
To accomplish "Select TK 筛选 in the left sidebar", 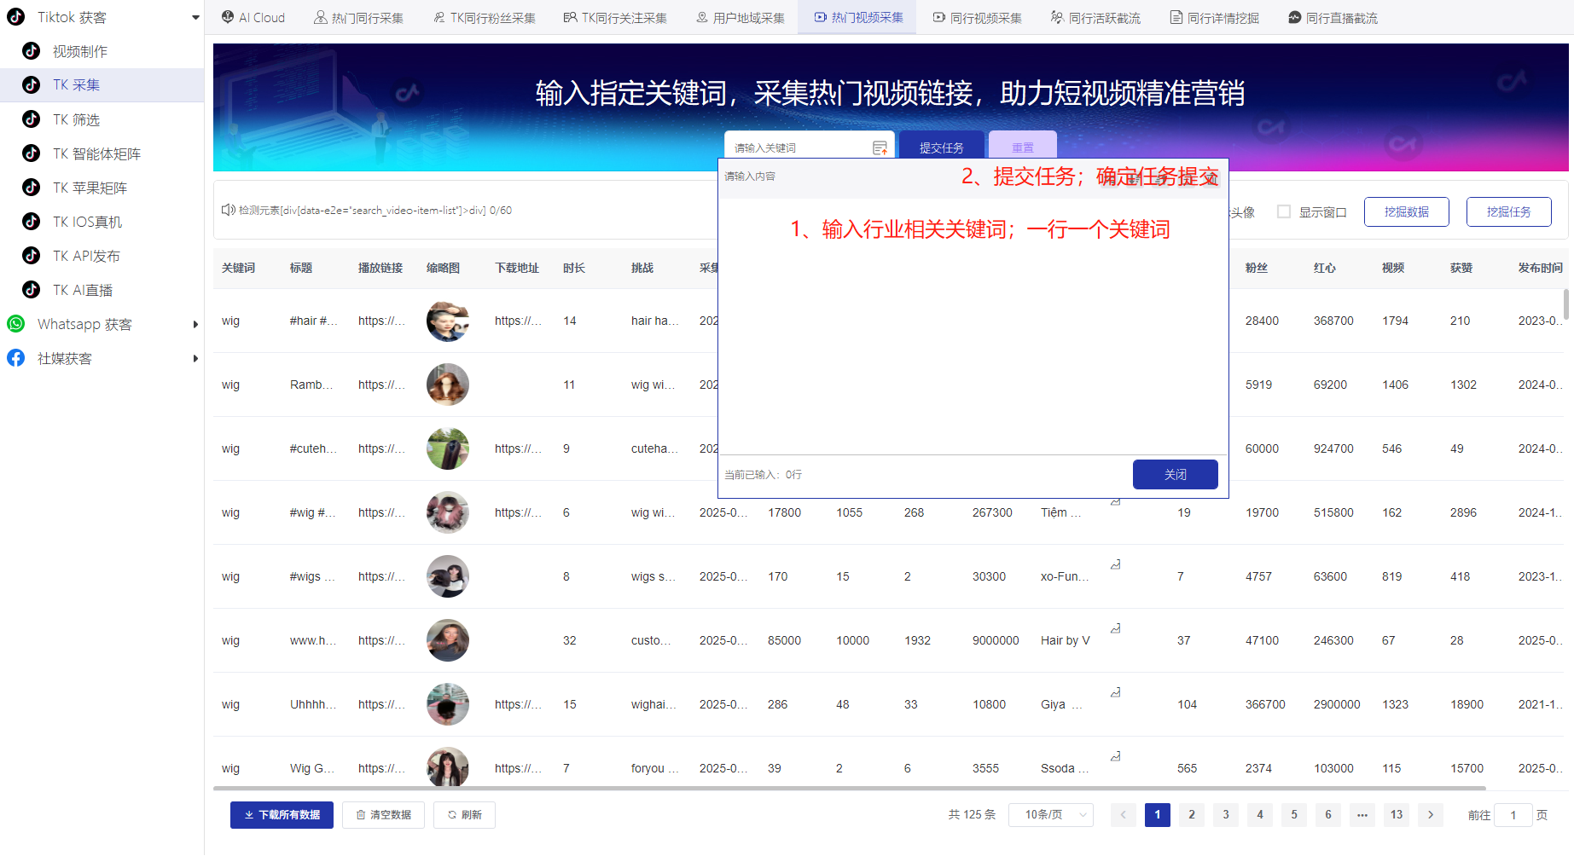I will [x=77, y=119].
